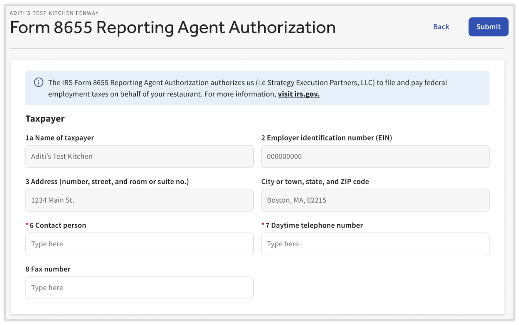Click the blue information banner
Screen dimensions: 519x325
[257, 87]
